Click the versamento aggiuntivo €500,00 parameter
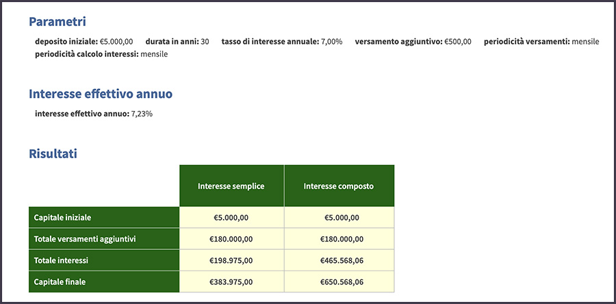 click(413, 42)
